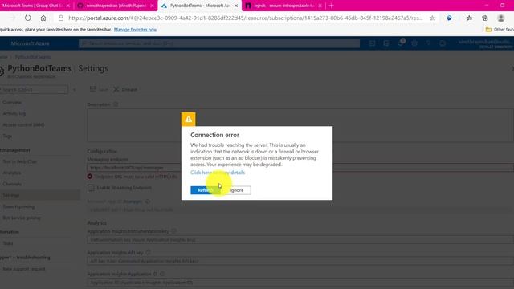This screenshot has width=514, height=289.
Task: Reload the page with browser refresh icon
Action: (x=28, y=18)
